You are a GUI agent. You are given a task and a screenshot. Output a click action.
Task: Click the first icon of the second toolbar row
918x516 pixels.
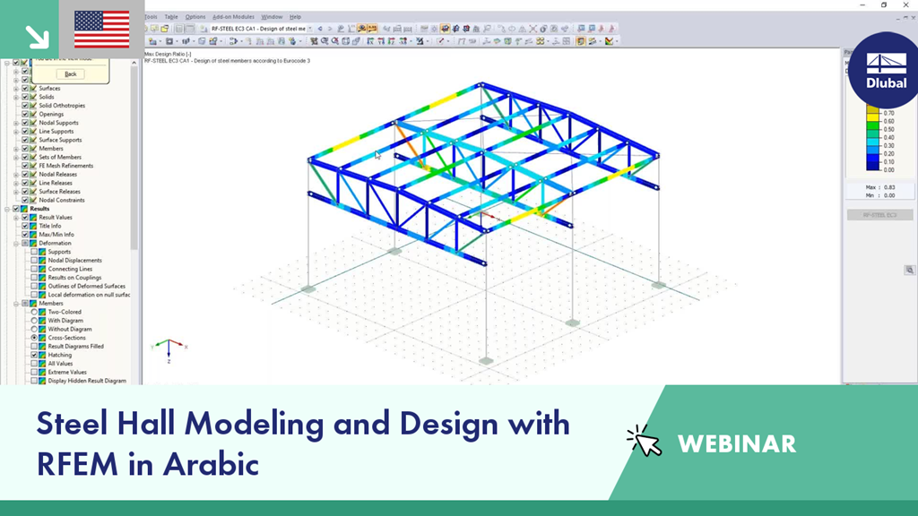[x=152, y=41]
